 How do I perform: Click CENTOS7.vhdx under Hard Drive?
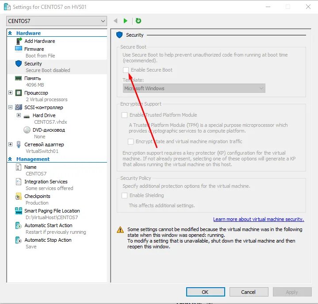50,122
